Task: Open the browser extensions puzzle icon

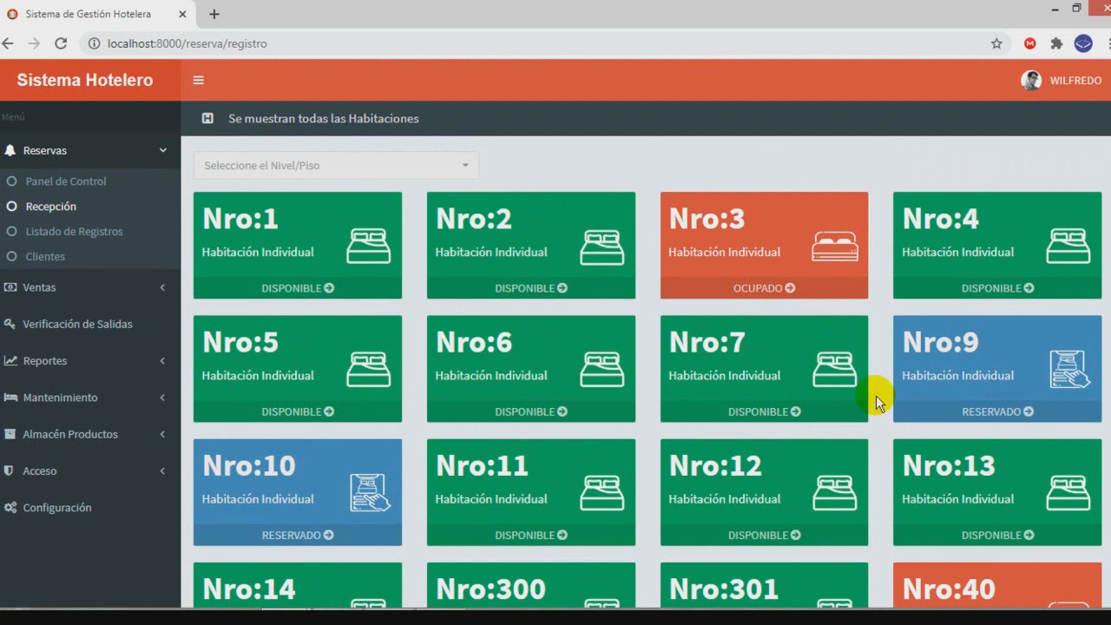Action: (x=1056, y=43)
